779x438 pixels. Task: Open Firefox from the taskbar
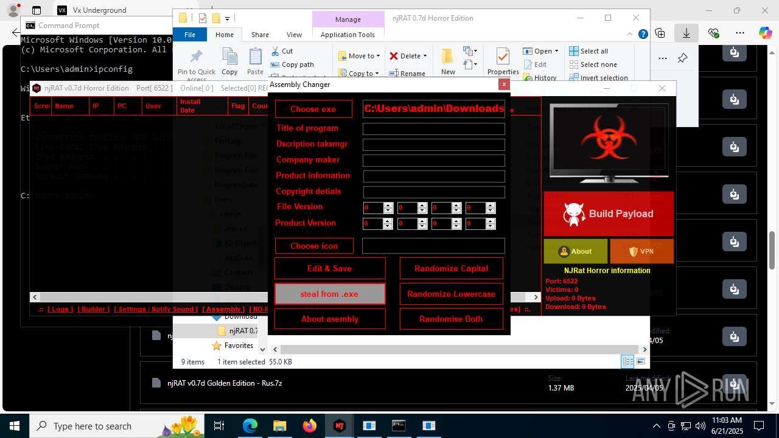[310, 426]
